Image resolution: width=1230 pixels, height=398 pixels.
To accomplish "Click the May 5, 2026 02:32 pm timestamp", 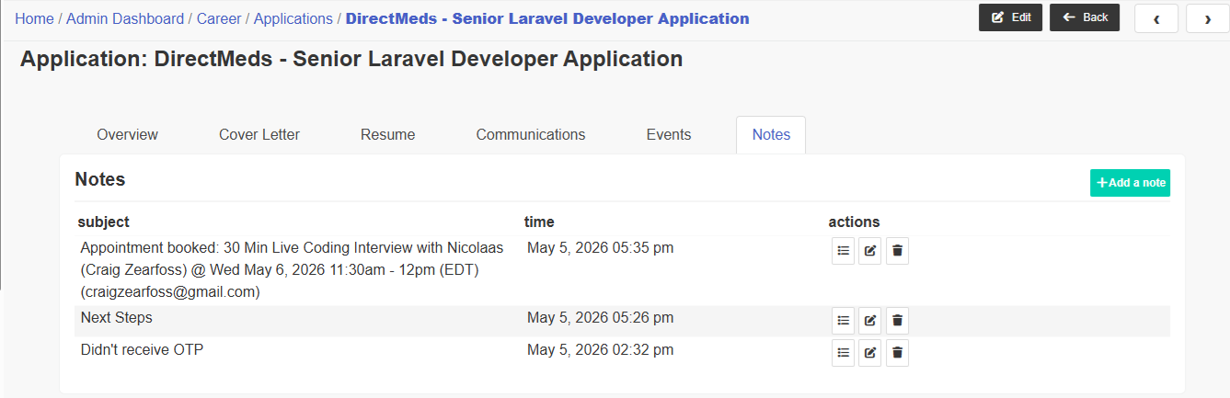I will 600,349.
